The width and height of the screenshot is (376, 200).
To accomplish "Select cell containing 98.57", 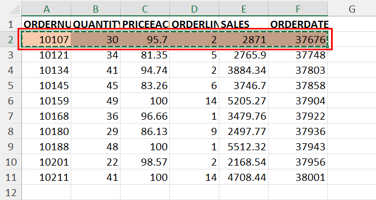I will [145, 162].
